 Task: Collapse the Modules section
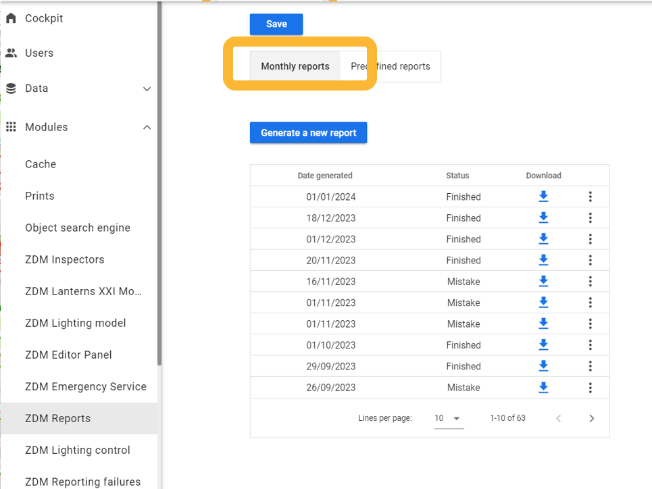point(147,127)
